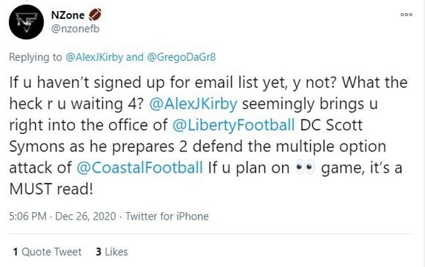The height and width of the screenshot is (267, 425).
Task: Open the NZone display name profile
Action: pos(67,15)
